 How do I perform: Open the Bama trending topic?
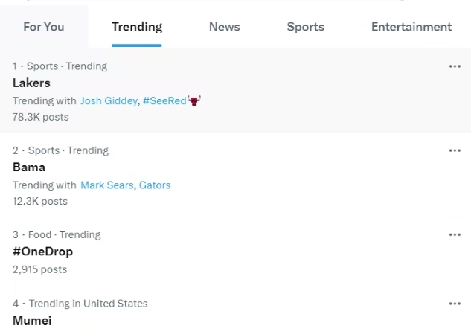coord(29,167)
